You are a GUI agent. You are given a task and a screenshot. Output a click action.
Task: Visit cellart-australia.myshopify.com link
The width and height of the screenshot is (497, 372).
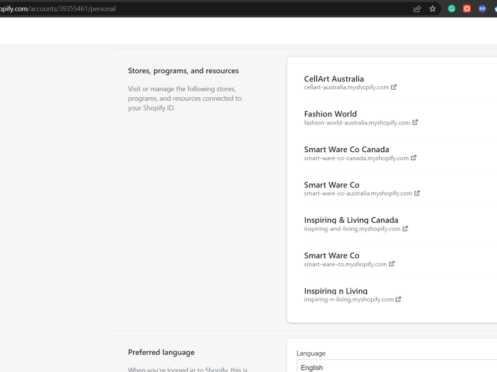(346, 87)
